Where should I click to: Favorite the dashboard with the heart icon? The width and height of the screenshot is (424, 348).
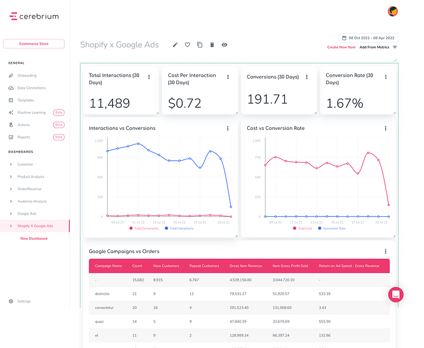pyautogui.click(x=187, y=45)
